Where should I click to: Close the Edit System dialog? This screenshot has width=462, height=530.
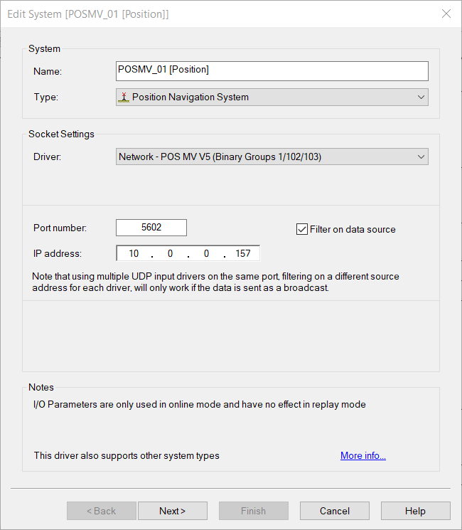(446, 14)
